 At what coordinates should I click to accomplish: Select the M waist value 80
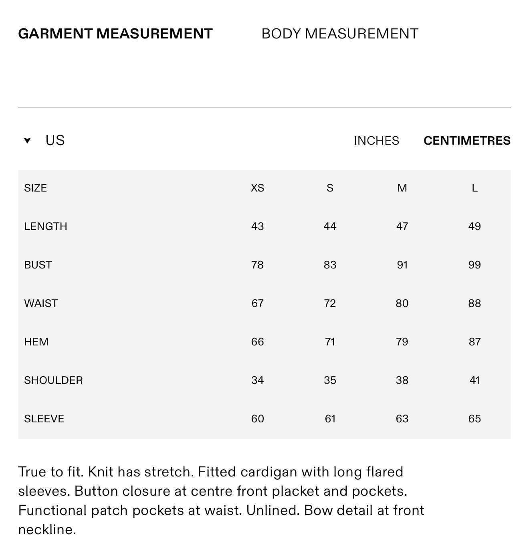402,303
